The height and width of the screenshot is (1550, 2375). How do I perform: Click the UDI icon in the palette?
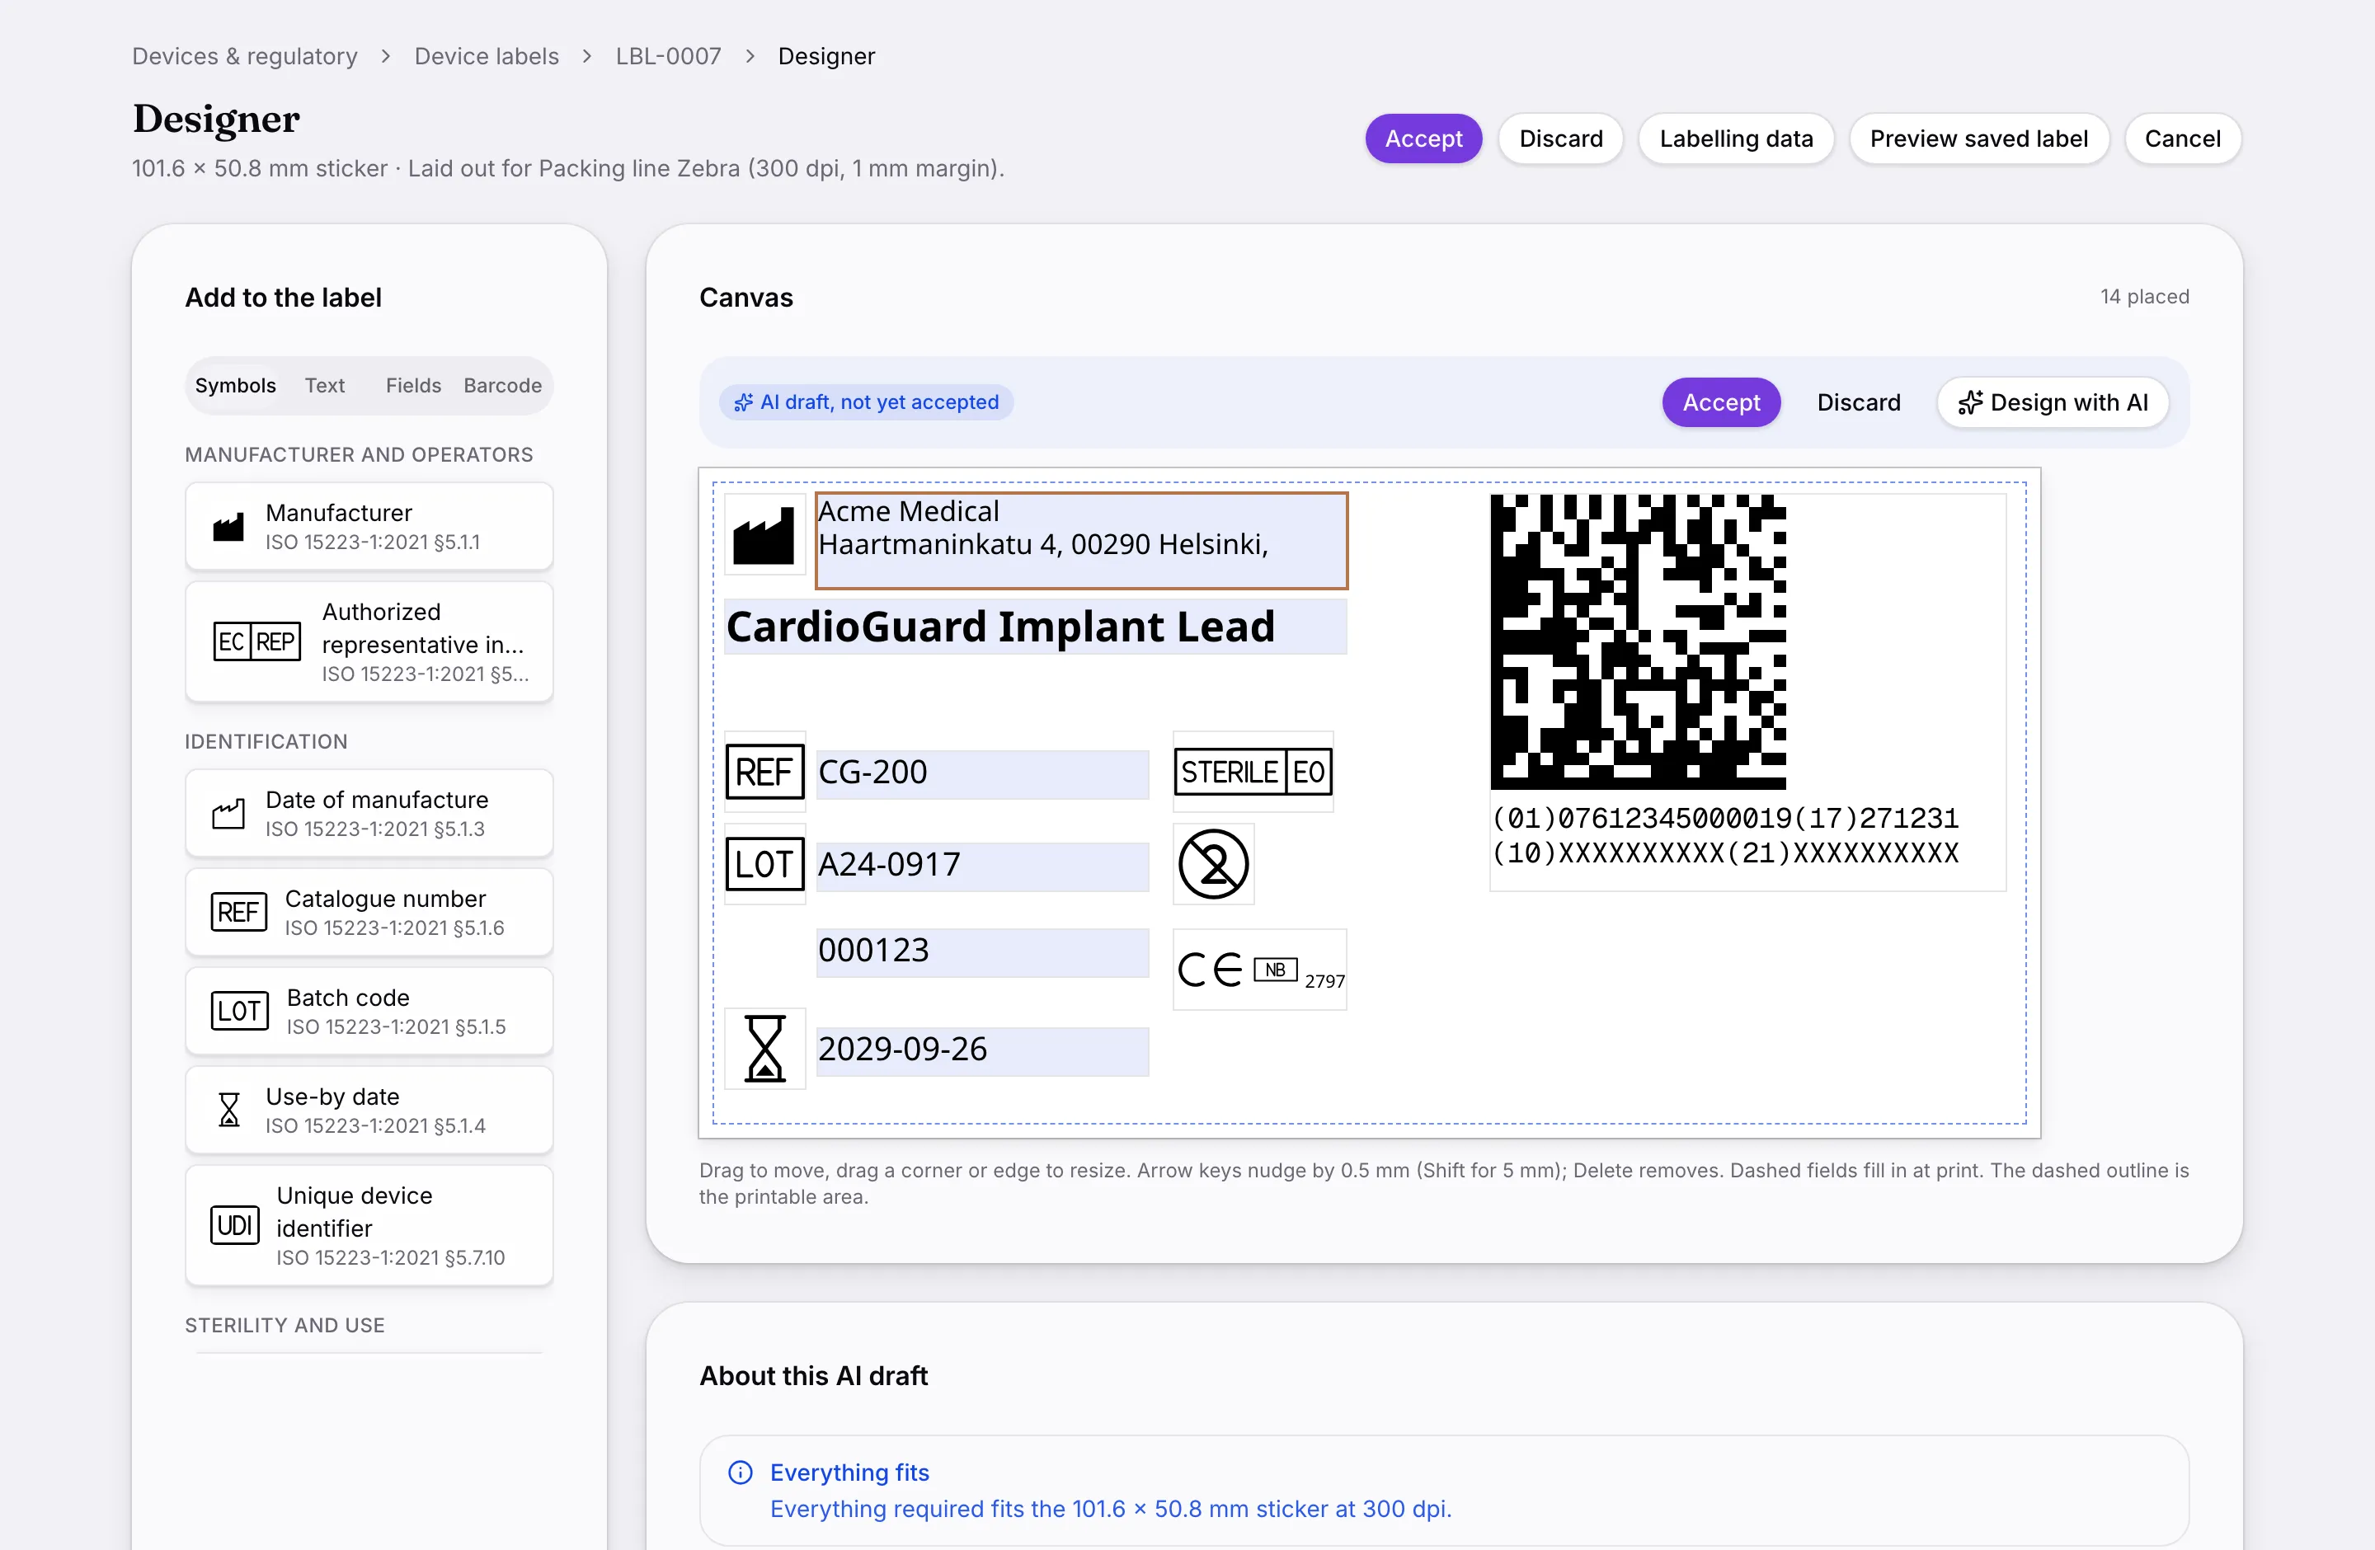point(234,1225)
